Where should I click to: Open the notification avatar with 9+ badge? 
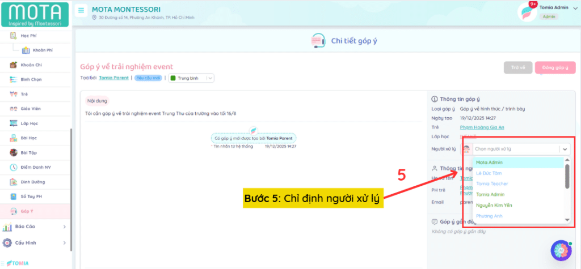pos(527,11)
